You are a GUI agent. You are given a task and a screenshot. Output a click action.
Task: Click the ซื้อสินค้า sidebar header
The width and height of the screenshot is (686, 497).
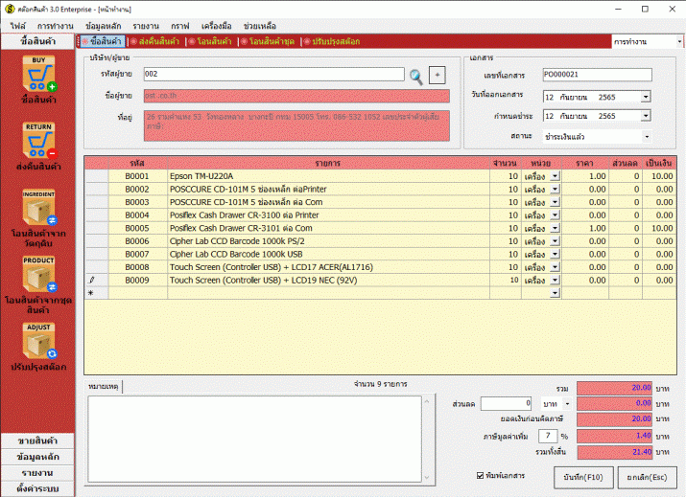point(37,41)
